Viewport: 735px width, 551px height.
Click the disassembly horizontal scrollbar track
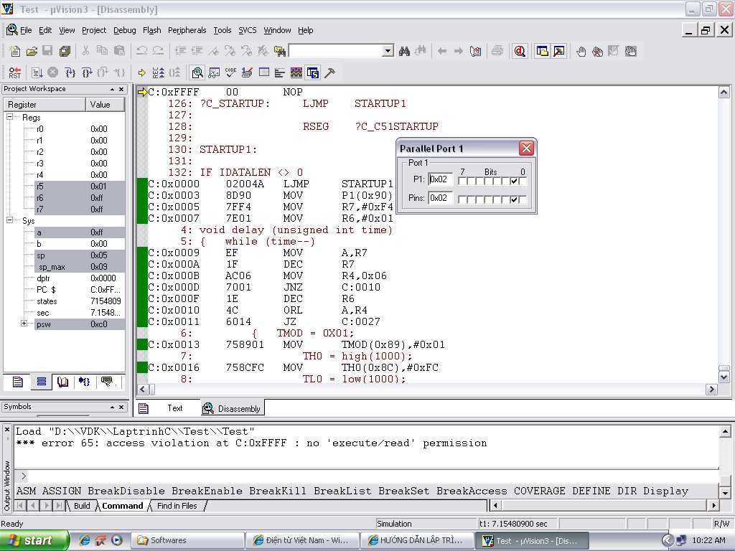[431, 390]
